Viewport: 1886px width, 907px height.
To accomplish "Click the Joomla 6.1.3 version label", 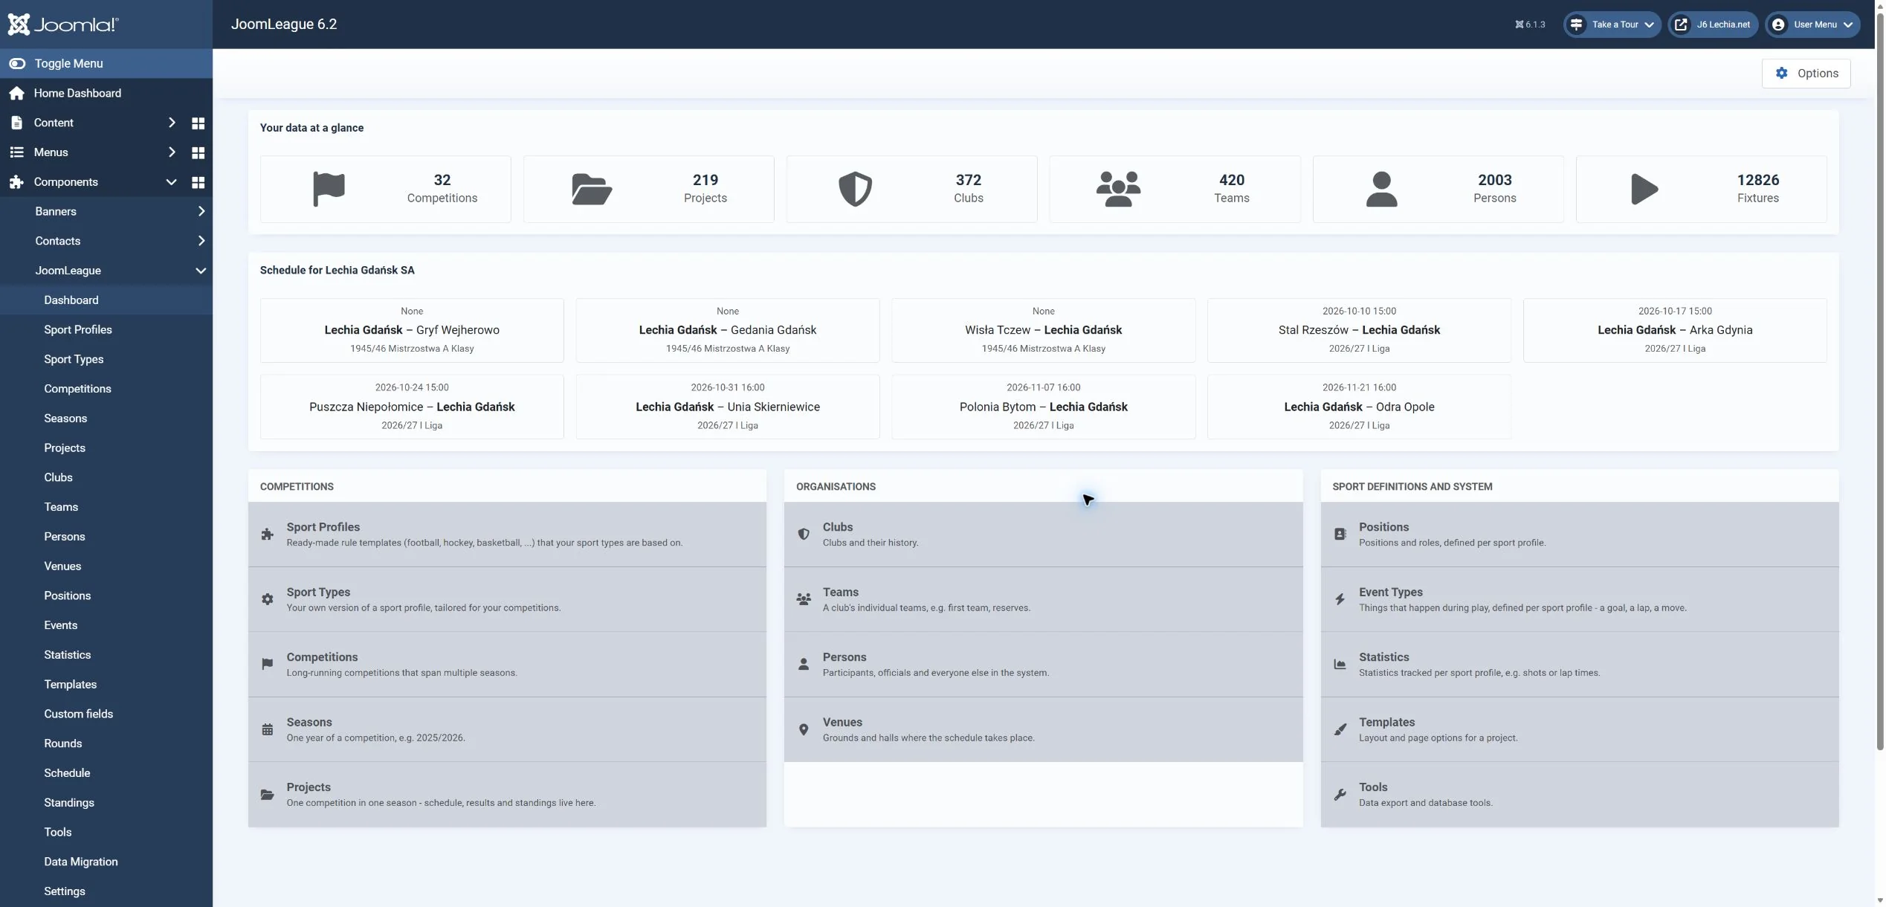I will point(1530,25).
